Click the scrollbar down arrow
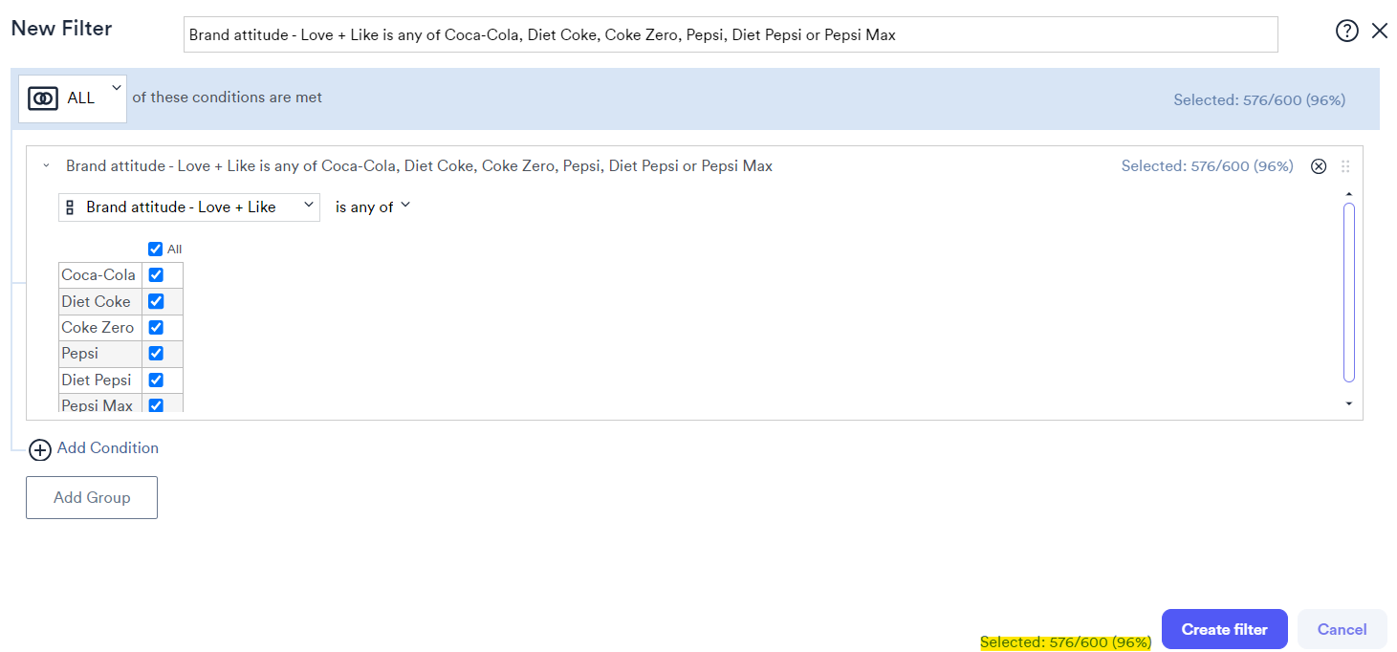The height and width of the screenshot is (652, 1397). click(1349, 404)
